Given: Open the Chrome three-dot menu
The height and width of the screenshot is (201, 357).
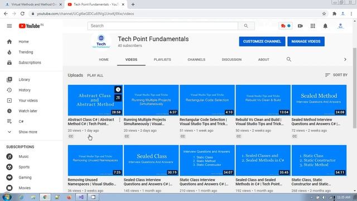Looking at the screenshot, I should (x=351, y=13).
